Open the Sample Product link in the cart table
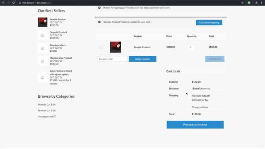The height and width of the screenshot is (149, 265). pos(142,47)
